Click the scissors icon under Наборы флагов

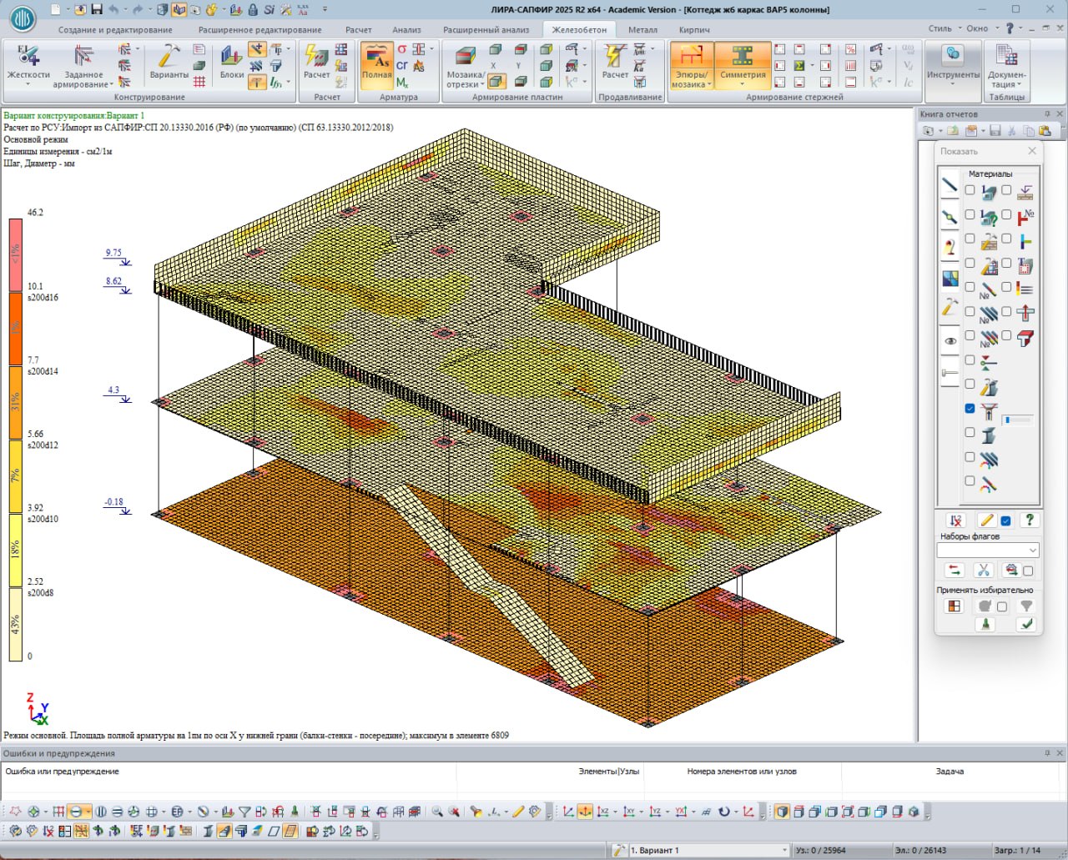click(x=983, y=571)
